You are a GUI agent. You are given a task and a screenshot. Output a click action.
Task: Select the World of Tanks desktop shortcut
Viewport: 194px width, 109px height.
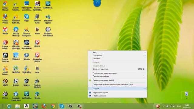37,19
